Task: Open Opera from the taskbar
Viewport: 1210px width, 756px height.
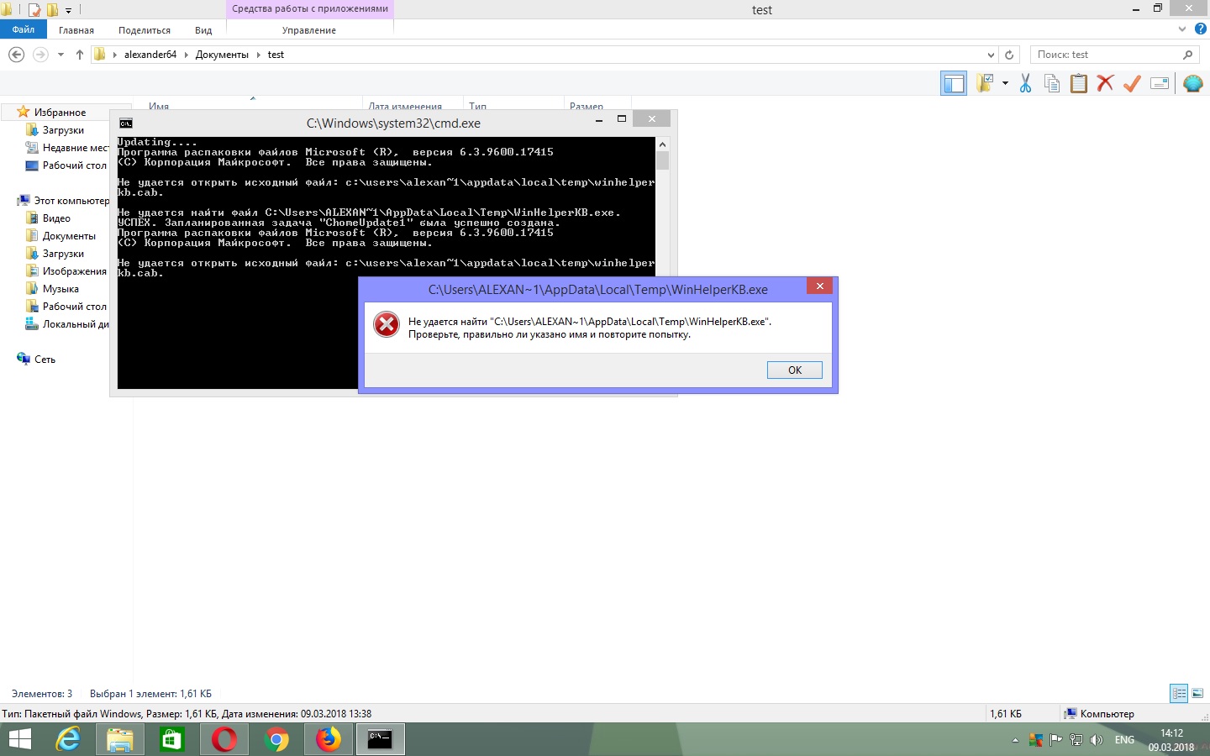Action: 224,739
